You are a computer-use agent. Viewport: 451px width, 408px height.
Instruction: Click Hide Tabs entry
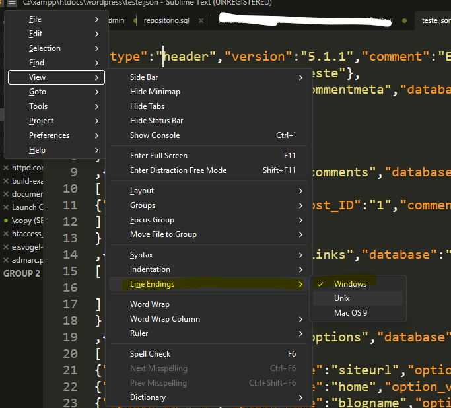(209, 106)
